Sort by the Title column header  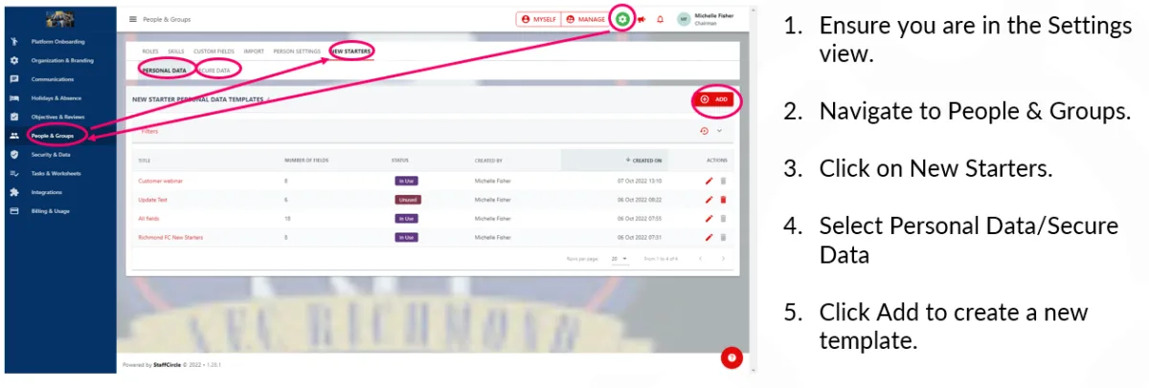pyautogui.click(x=145, y=161)
